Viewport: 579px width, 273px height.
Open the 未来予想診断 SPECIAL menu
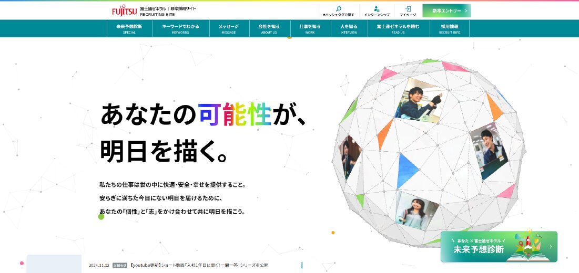[129, 28]
